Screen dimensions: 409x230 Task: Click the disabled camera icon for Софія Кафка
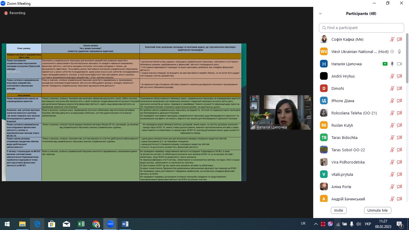tap(399, 40)
